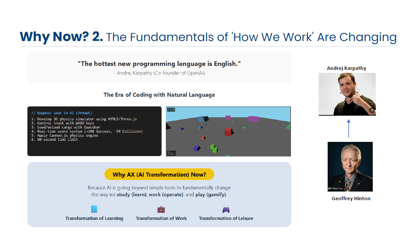Click the game controller icon above Transformation of Leisure
This screenshot has width=416, height=233.
pyautogui.click(x=226, y=209)
